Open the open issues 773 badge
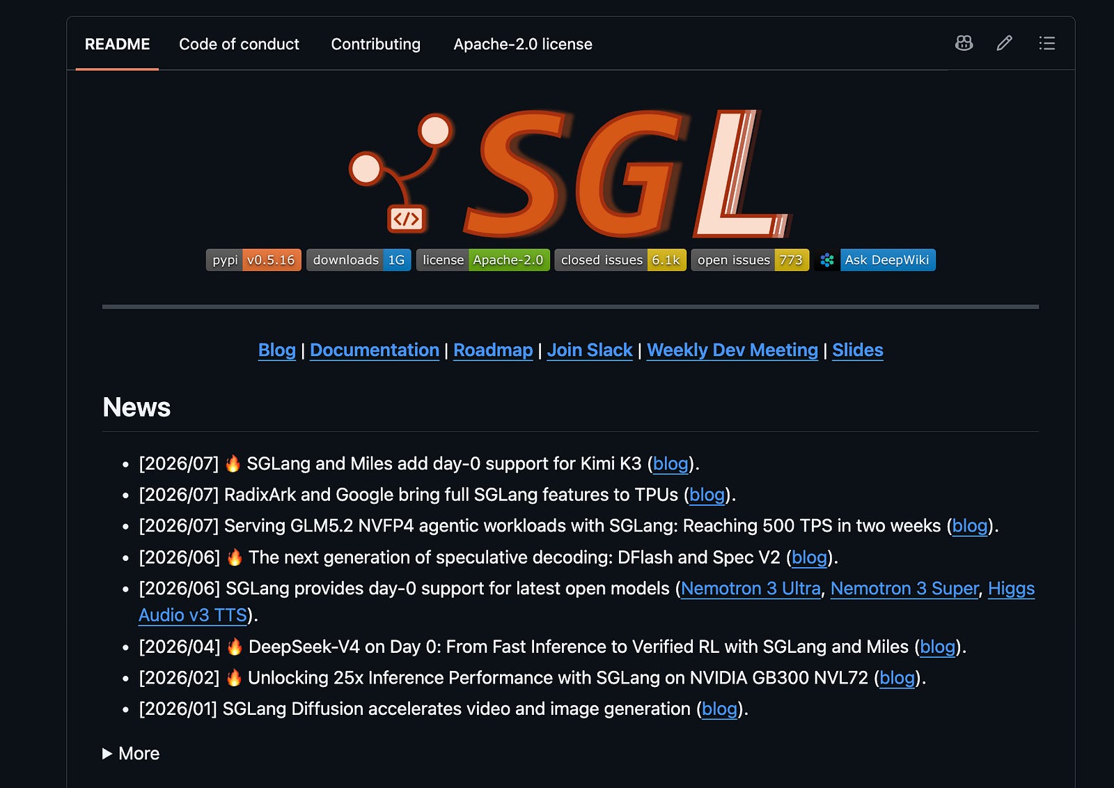This screenshot has height=788, width=1114. coord(750,260)
